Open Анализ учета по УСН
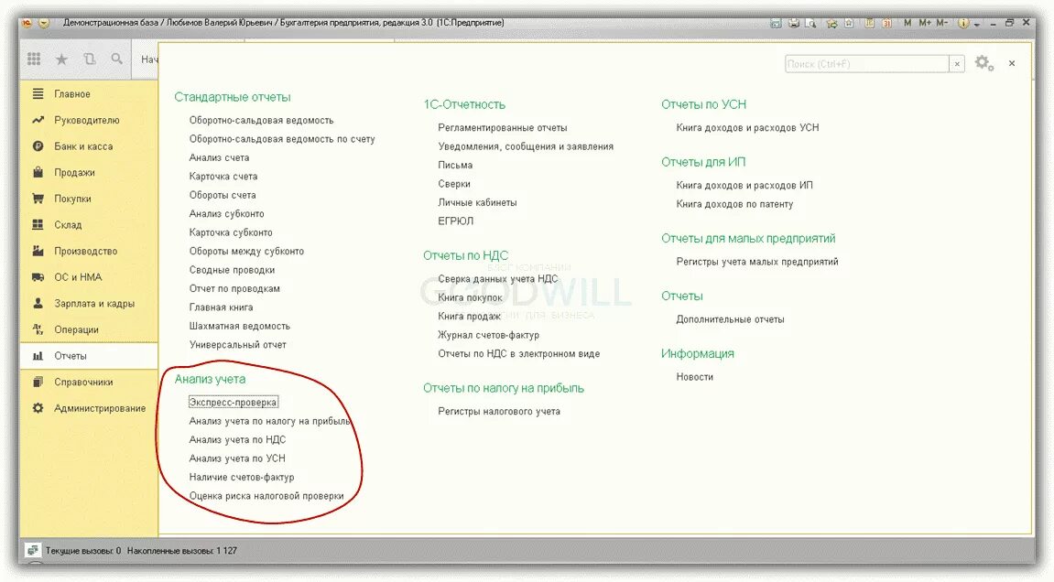Image resolution: width=1054 pixels, height=582 pixels. 237,459
